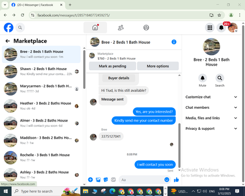The height and width of the screenshot is (196, 245).
Task: Open the Friends tab
Action: click(121, 27)
